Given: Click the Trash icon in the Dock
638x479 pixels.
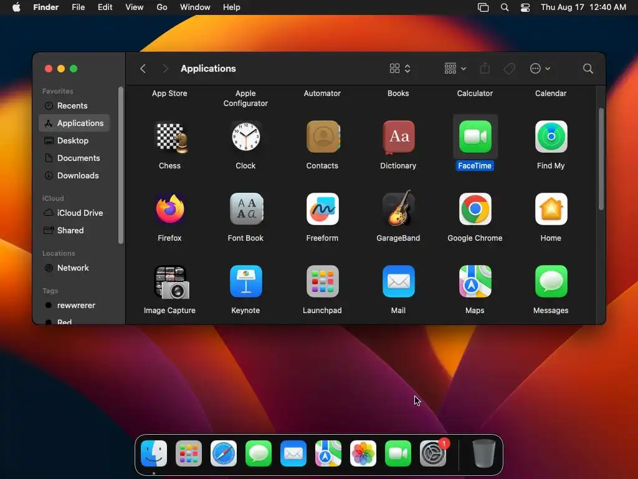Looking at the screenshot, I should (x=483, y=453).
